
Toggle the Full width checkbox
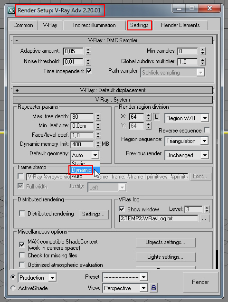pos(20,186)
